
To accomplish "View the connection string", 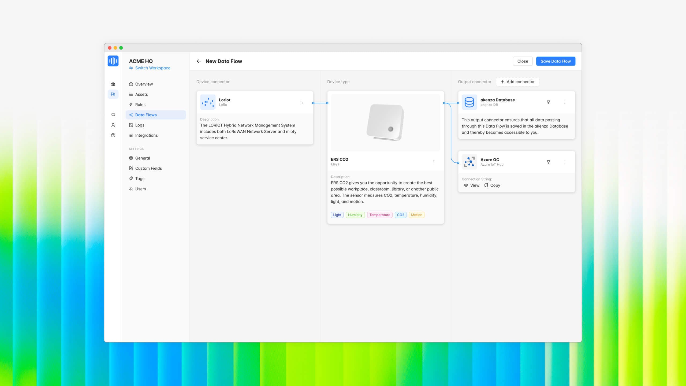I will tap(472, 185).
